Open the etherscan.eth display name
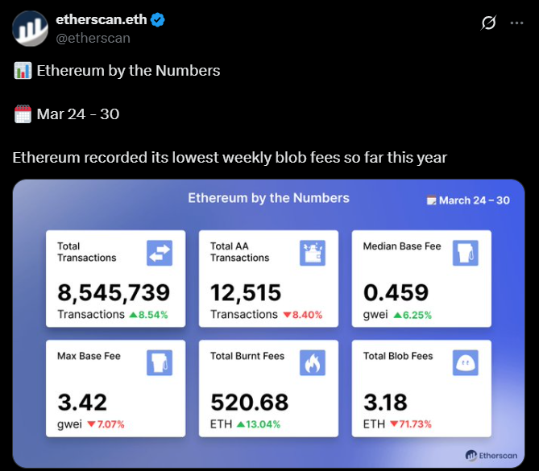The height and width of the screenshot is (471, 539). 102,20
